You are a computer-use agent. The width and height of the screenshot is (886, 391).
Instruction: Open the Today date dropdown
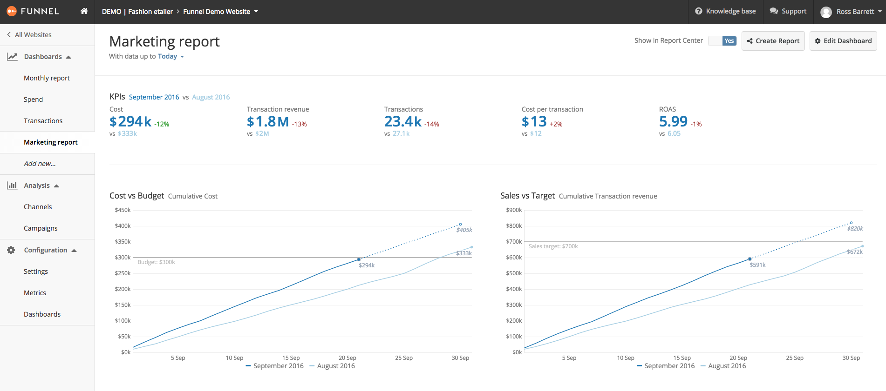(x=171, y=56)
